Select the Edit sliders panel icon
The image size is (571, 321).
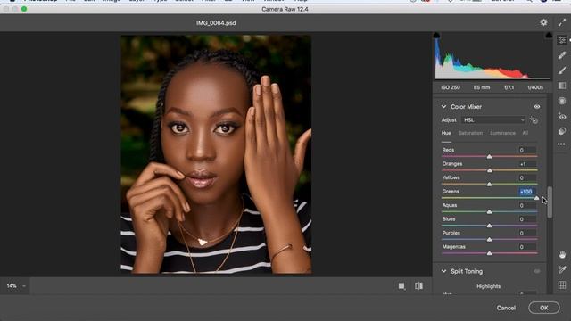(x=562, y=39)
